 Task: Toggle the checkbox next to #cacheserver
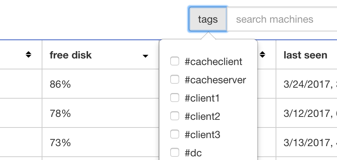pyautogui.click(x=175, y=80)
